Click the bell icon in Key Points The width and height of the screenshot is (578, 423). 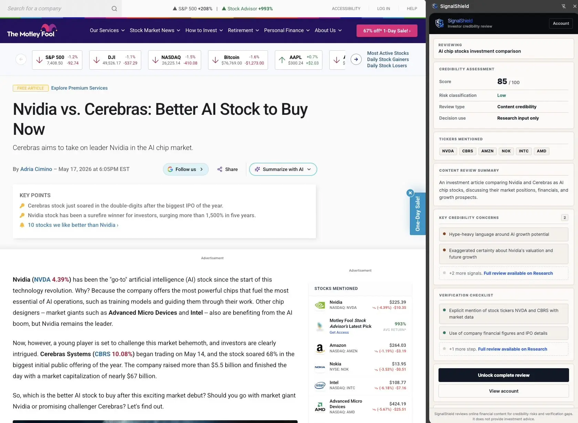click(x=22, y=225)
